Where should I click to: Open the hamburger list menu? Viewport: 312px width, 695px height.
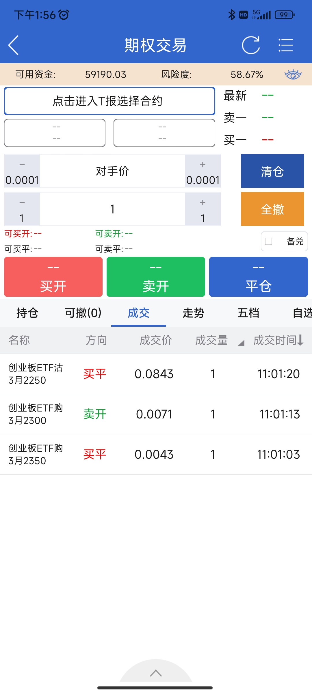pos(285,45)
